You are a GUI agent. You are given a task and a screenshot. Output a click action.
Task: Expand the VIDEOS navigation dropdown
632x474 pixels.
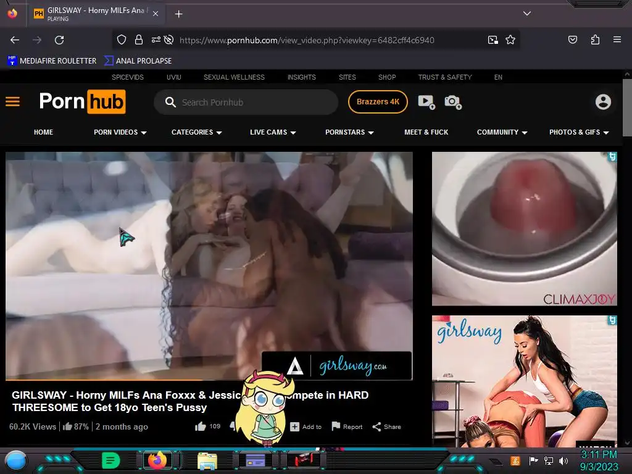[x=120, y=132]
